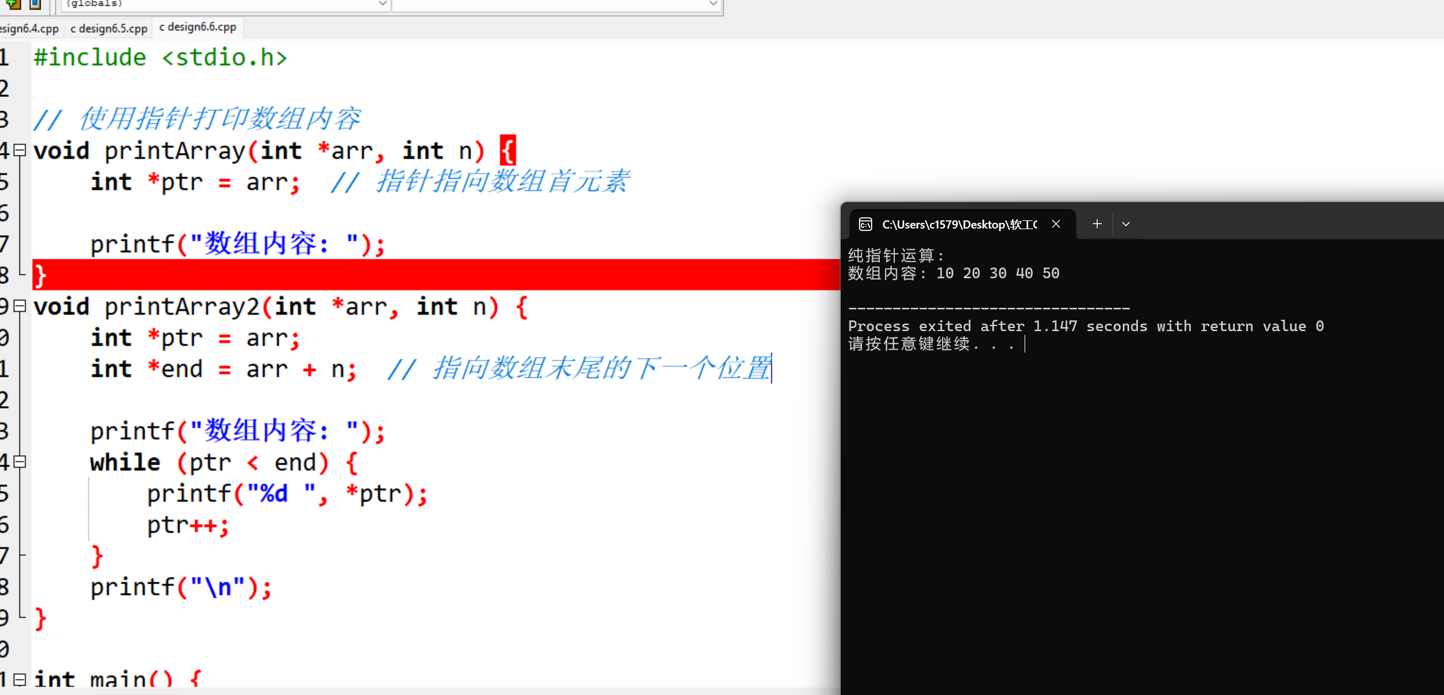Open a new terminal tab with the plus icon
This screenshot has height=695, width=1444.
pos(1097,223)
